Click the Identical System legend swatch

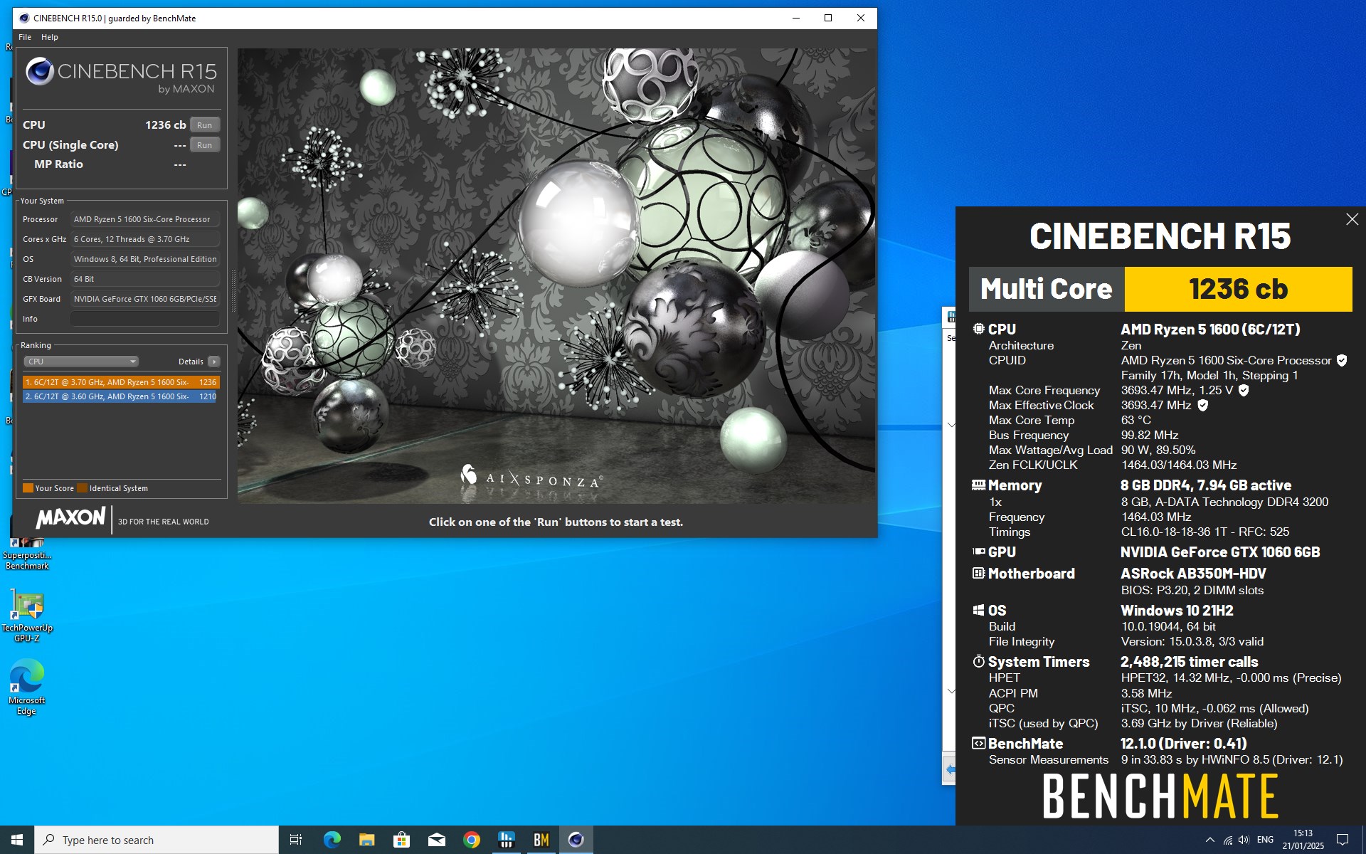82,488
